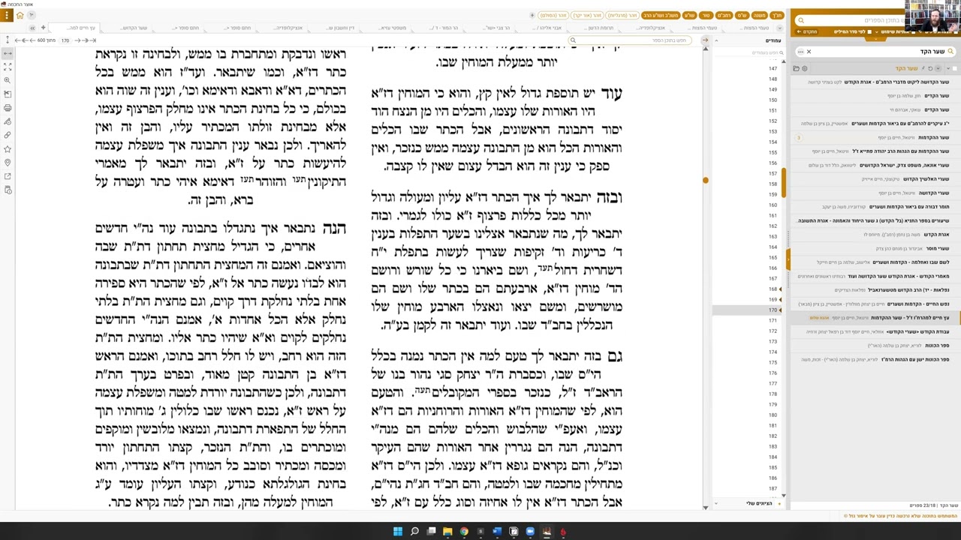Click the pages list scrollbar thumb
Screen dimensions: 961x540
click(783, 182)
